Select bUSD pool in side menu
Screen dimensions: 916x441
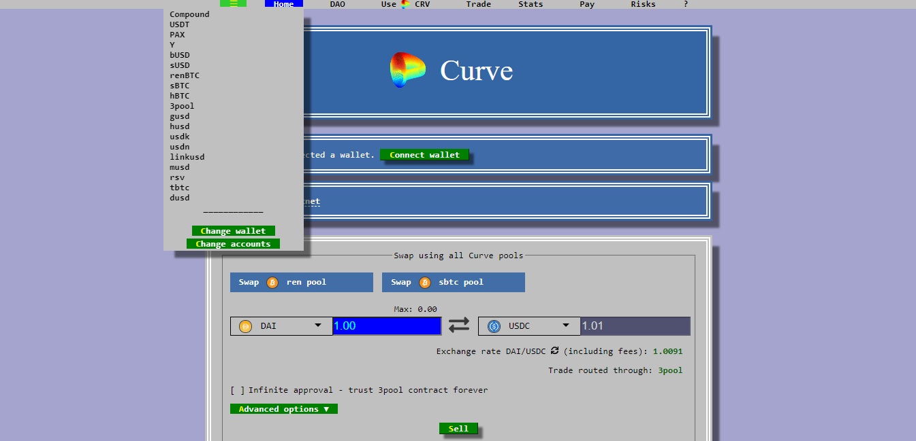(x=180, y=55)
